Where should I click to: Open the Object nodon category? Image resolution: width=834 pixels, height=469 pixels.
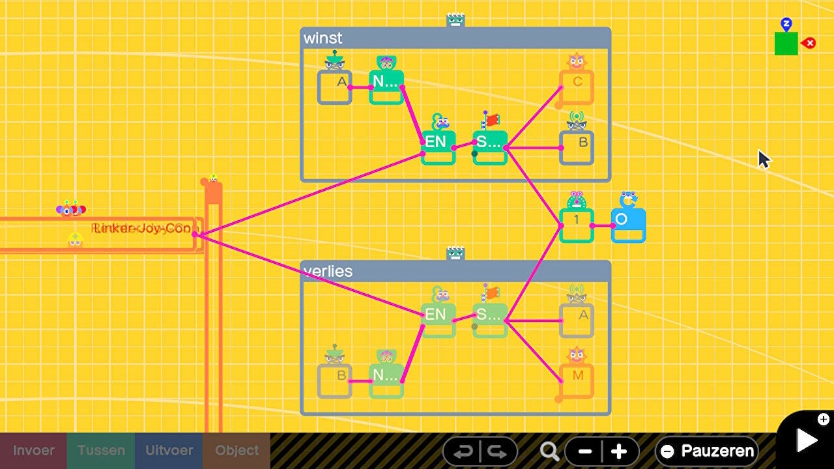click(237, 451)
